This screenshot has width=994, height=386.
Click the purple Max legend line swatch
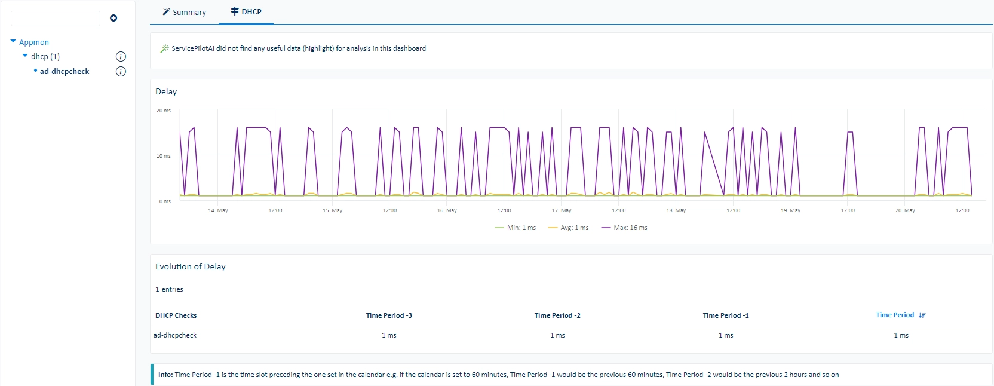(x=606, y=228)
